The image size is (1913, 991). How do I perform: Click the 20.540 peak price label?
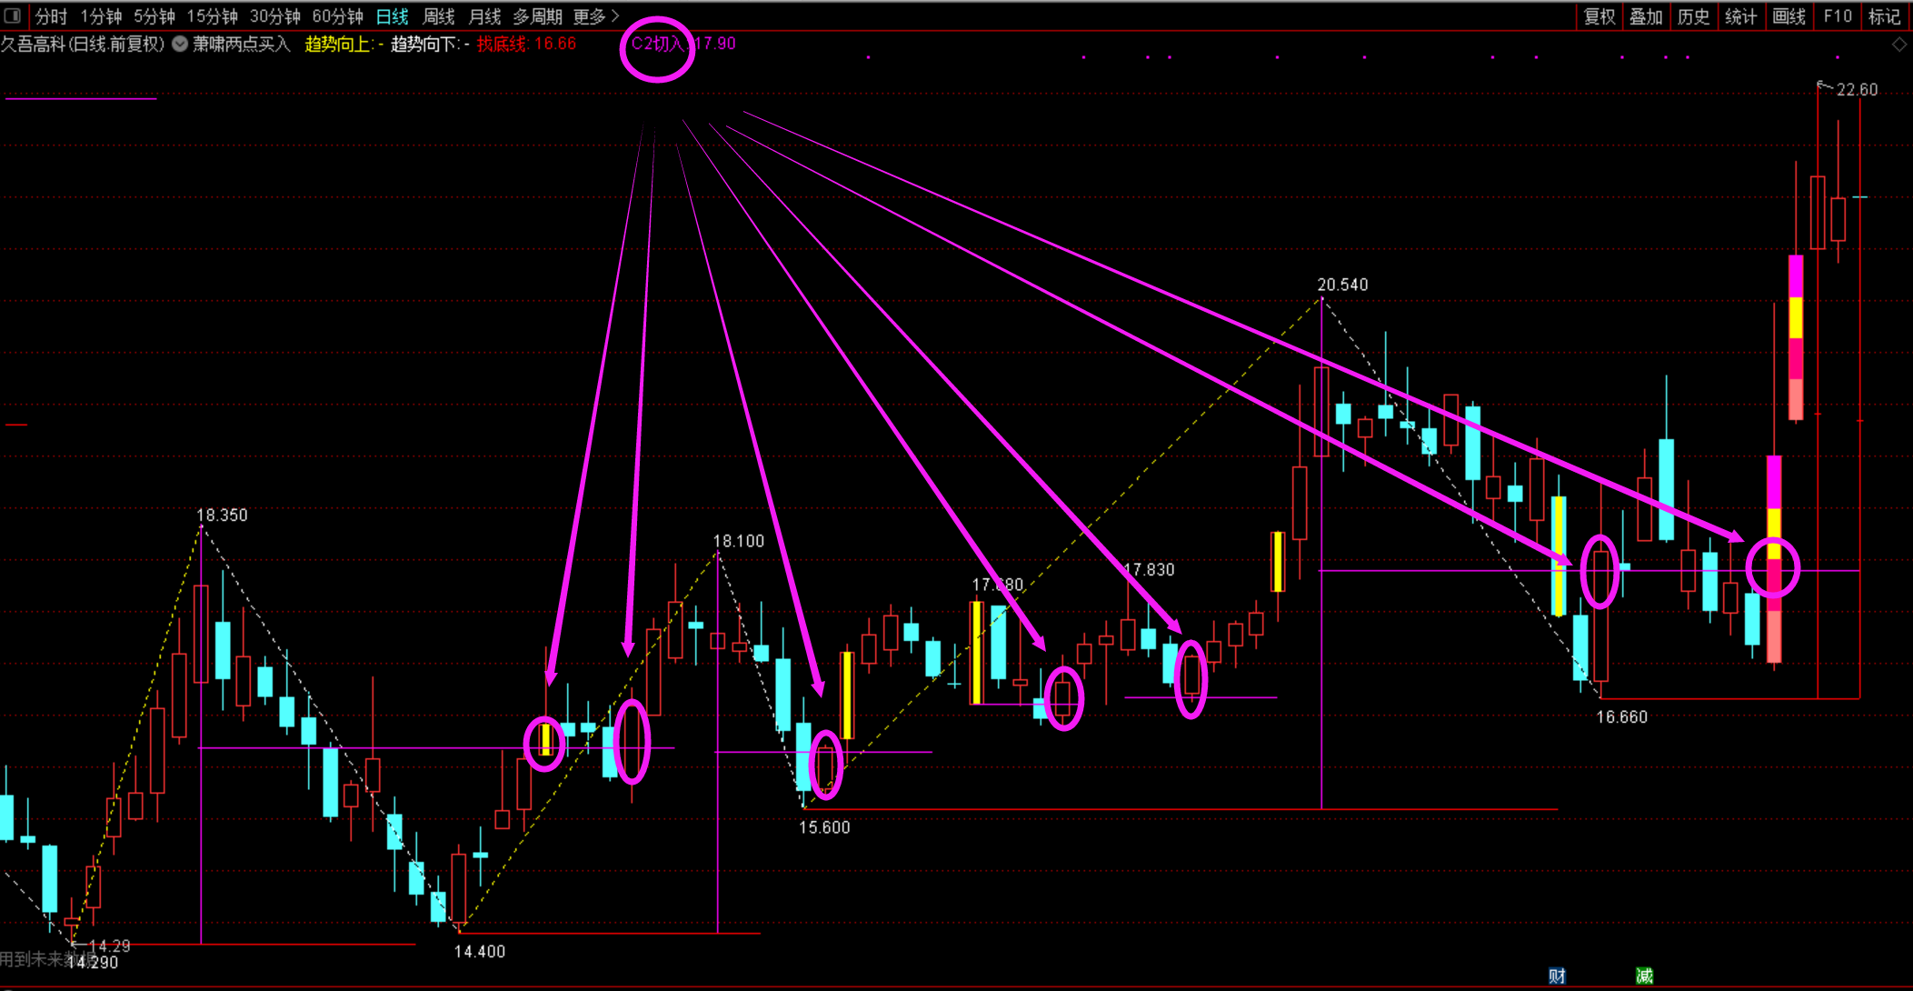pos(1342,285)
